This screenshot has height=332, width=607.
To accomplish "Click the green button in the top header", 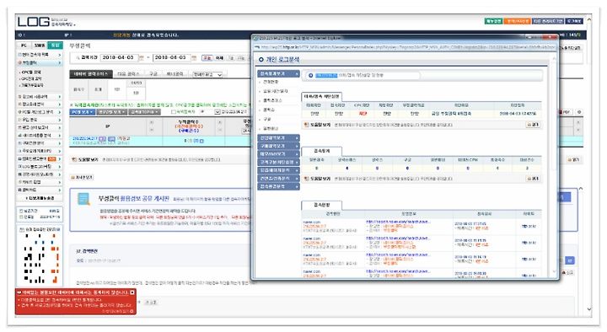I will click(493, 21).
